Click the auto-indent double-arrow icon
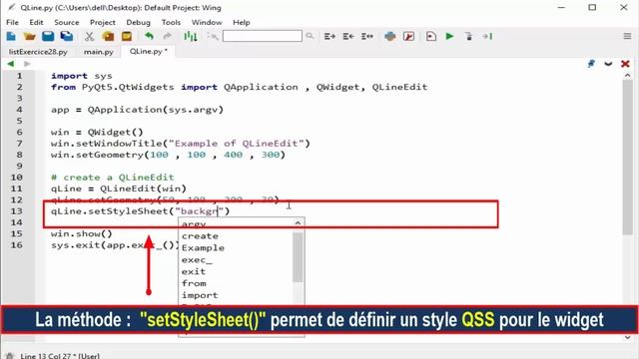Image resolution: width=639 pixels, height=359 pixels. 367,37
